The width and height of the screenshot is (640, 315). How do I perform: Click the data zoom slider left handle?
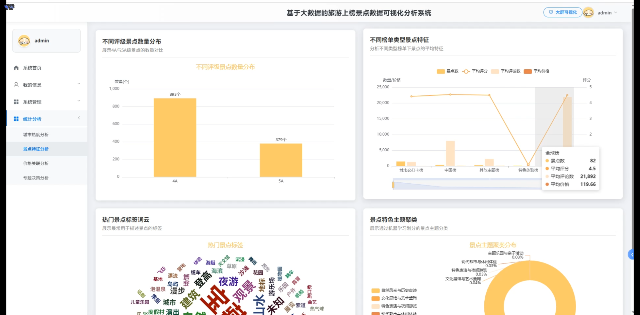pos(393,184)
